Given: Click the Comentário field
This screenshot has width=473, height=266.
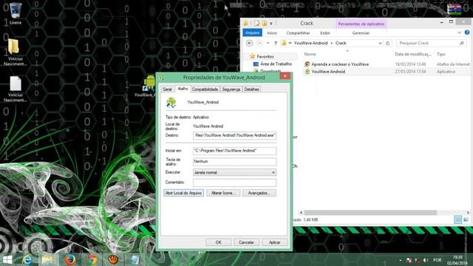Looking at the screenshot, I should pos(235,183).
